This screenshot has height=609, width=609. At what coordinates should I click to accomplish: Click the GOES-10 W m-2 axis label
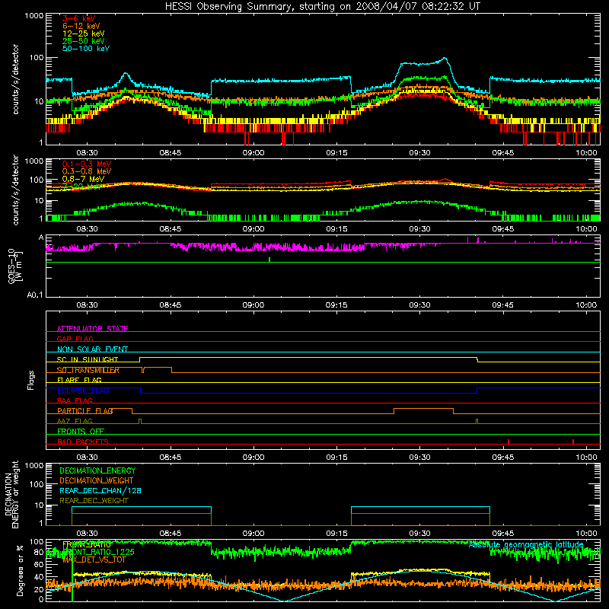pos(15,266)
